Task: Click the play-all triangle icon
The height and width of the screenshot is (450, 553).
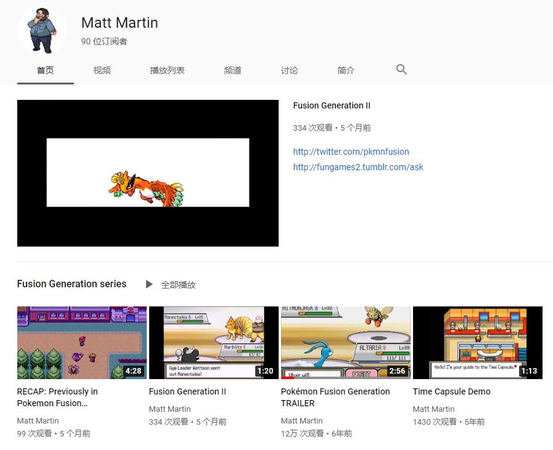Action: (x=149, y=284)
